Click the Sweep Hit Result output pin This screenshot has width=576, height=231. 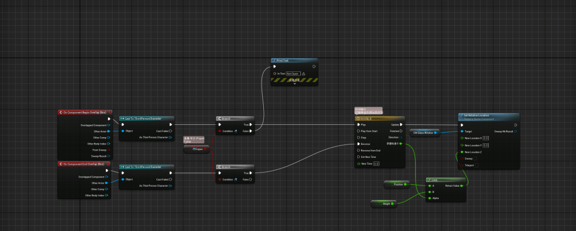tap(515, 131)
